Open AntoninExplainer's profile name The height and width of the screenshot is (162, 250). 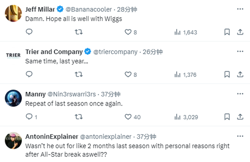pos(52,137)
